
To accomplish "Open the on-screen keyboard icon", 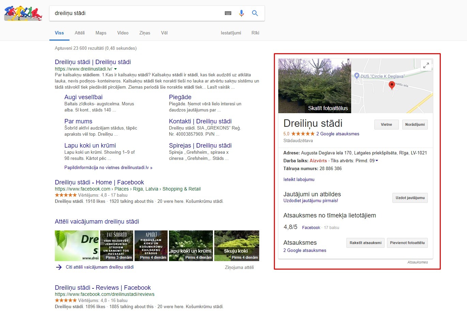I will point(228,13).
